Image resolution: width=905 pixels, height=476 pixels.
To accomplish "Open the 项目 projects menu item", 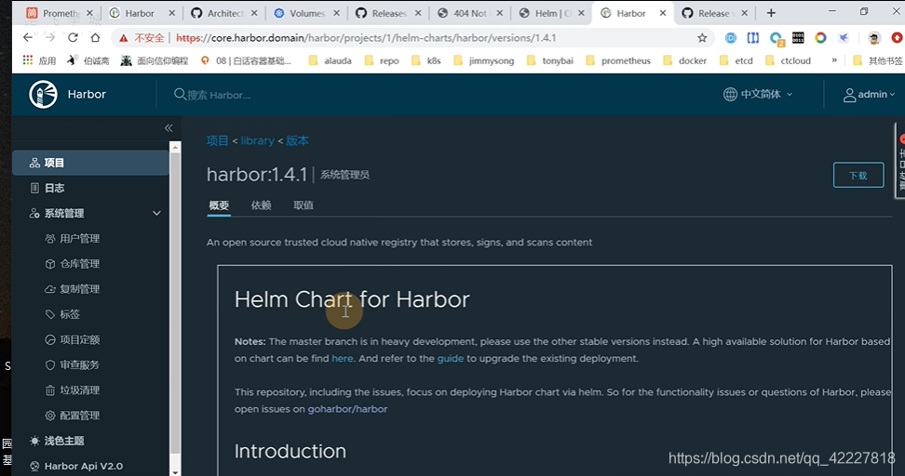I will coord(90,163).
